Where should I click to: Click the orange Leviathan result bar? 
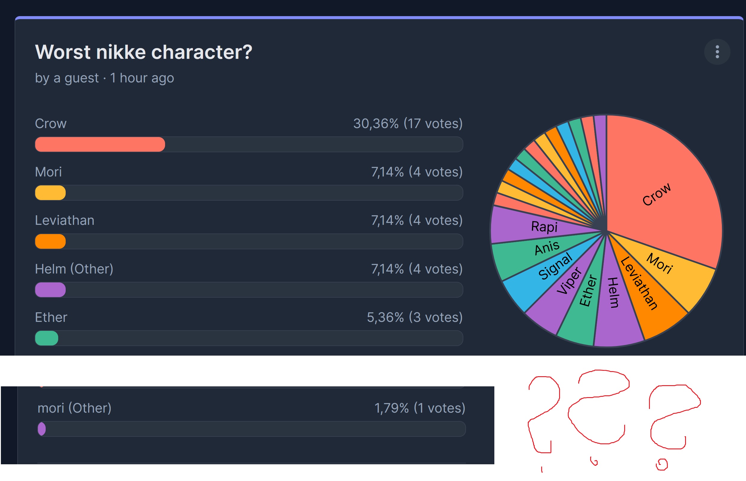[50, 241]
